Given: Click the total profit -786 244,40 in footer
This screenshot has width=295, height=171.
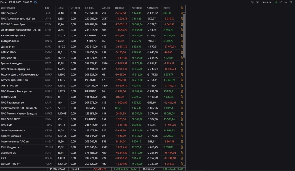Looking at the screenshot, I should [99, 169].
